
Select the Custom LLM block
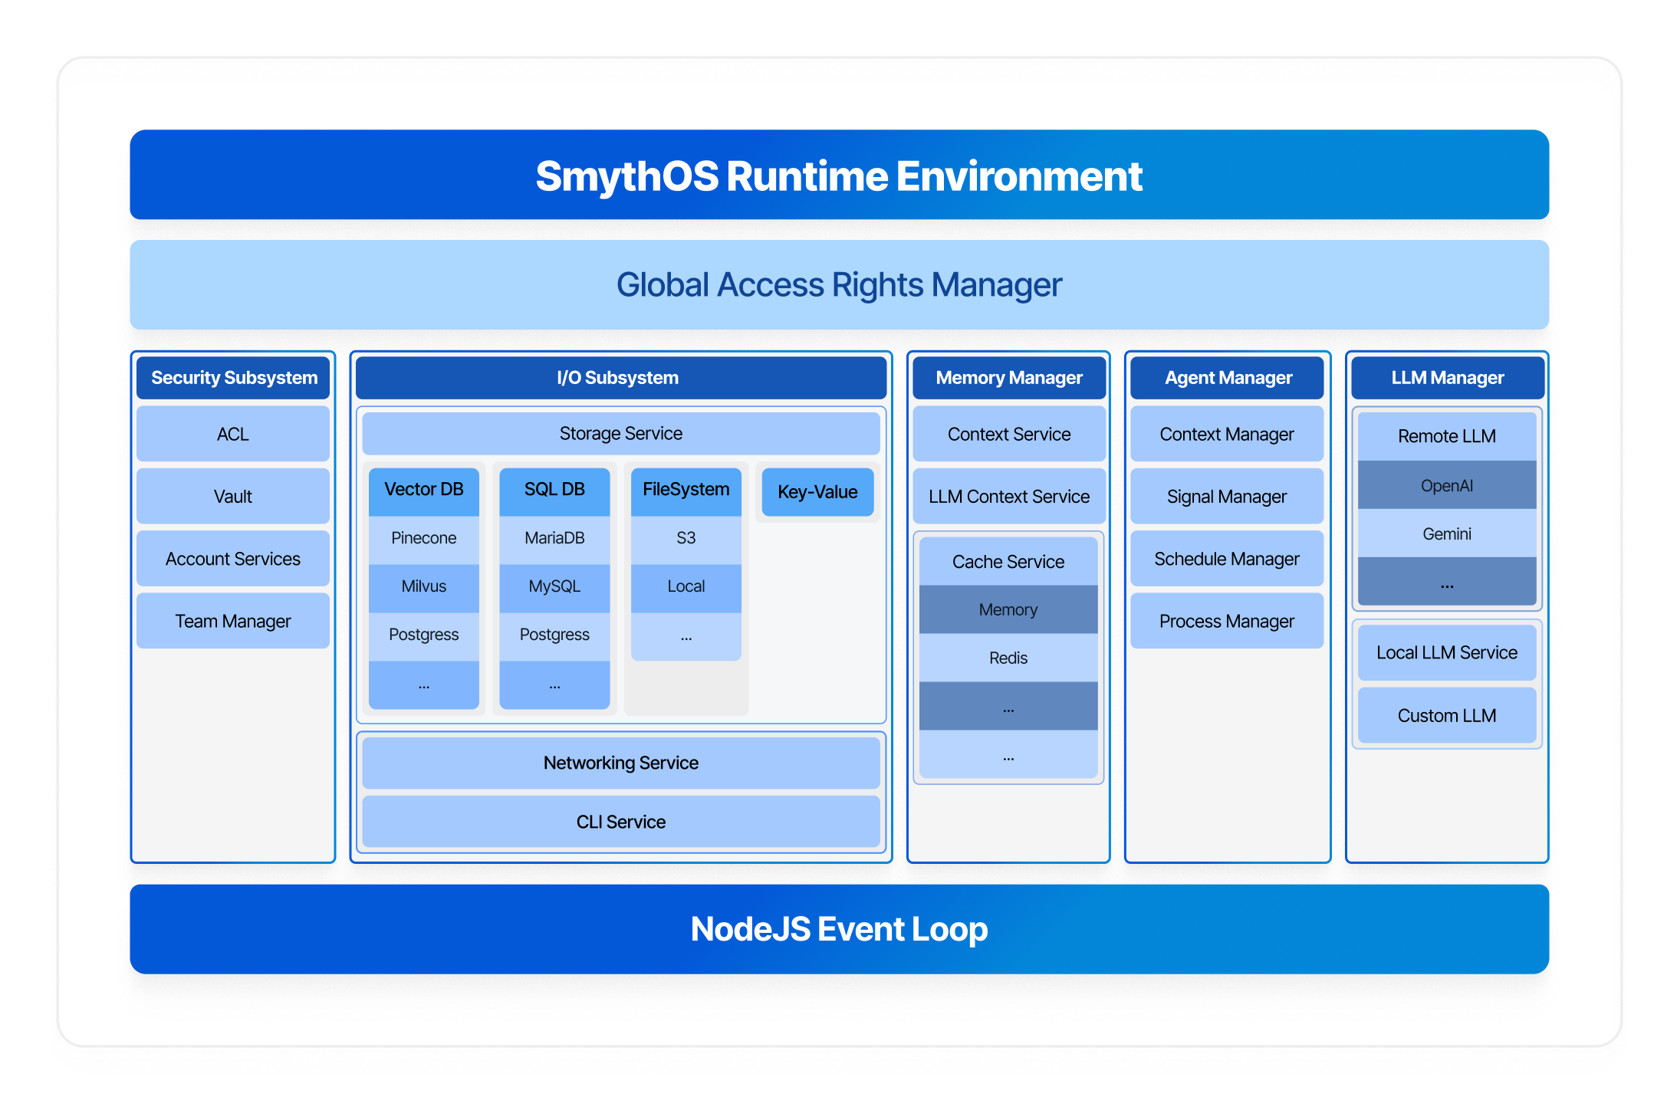coord(1446,715)
